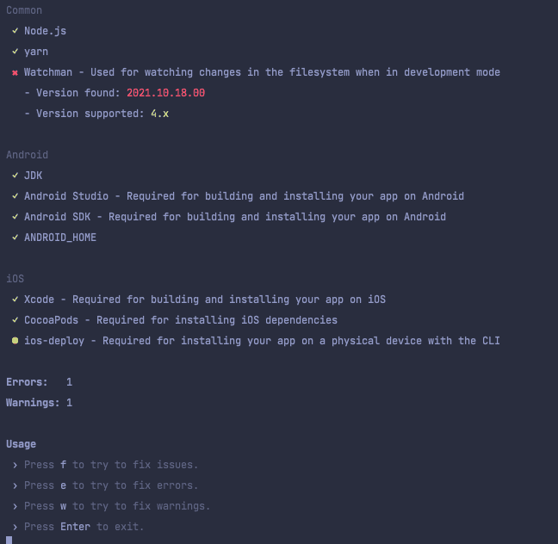Click the checkmark next to Node.js
Screen dimensions: 558x544
click(15, 31)
